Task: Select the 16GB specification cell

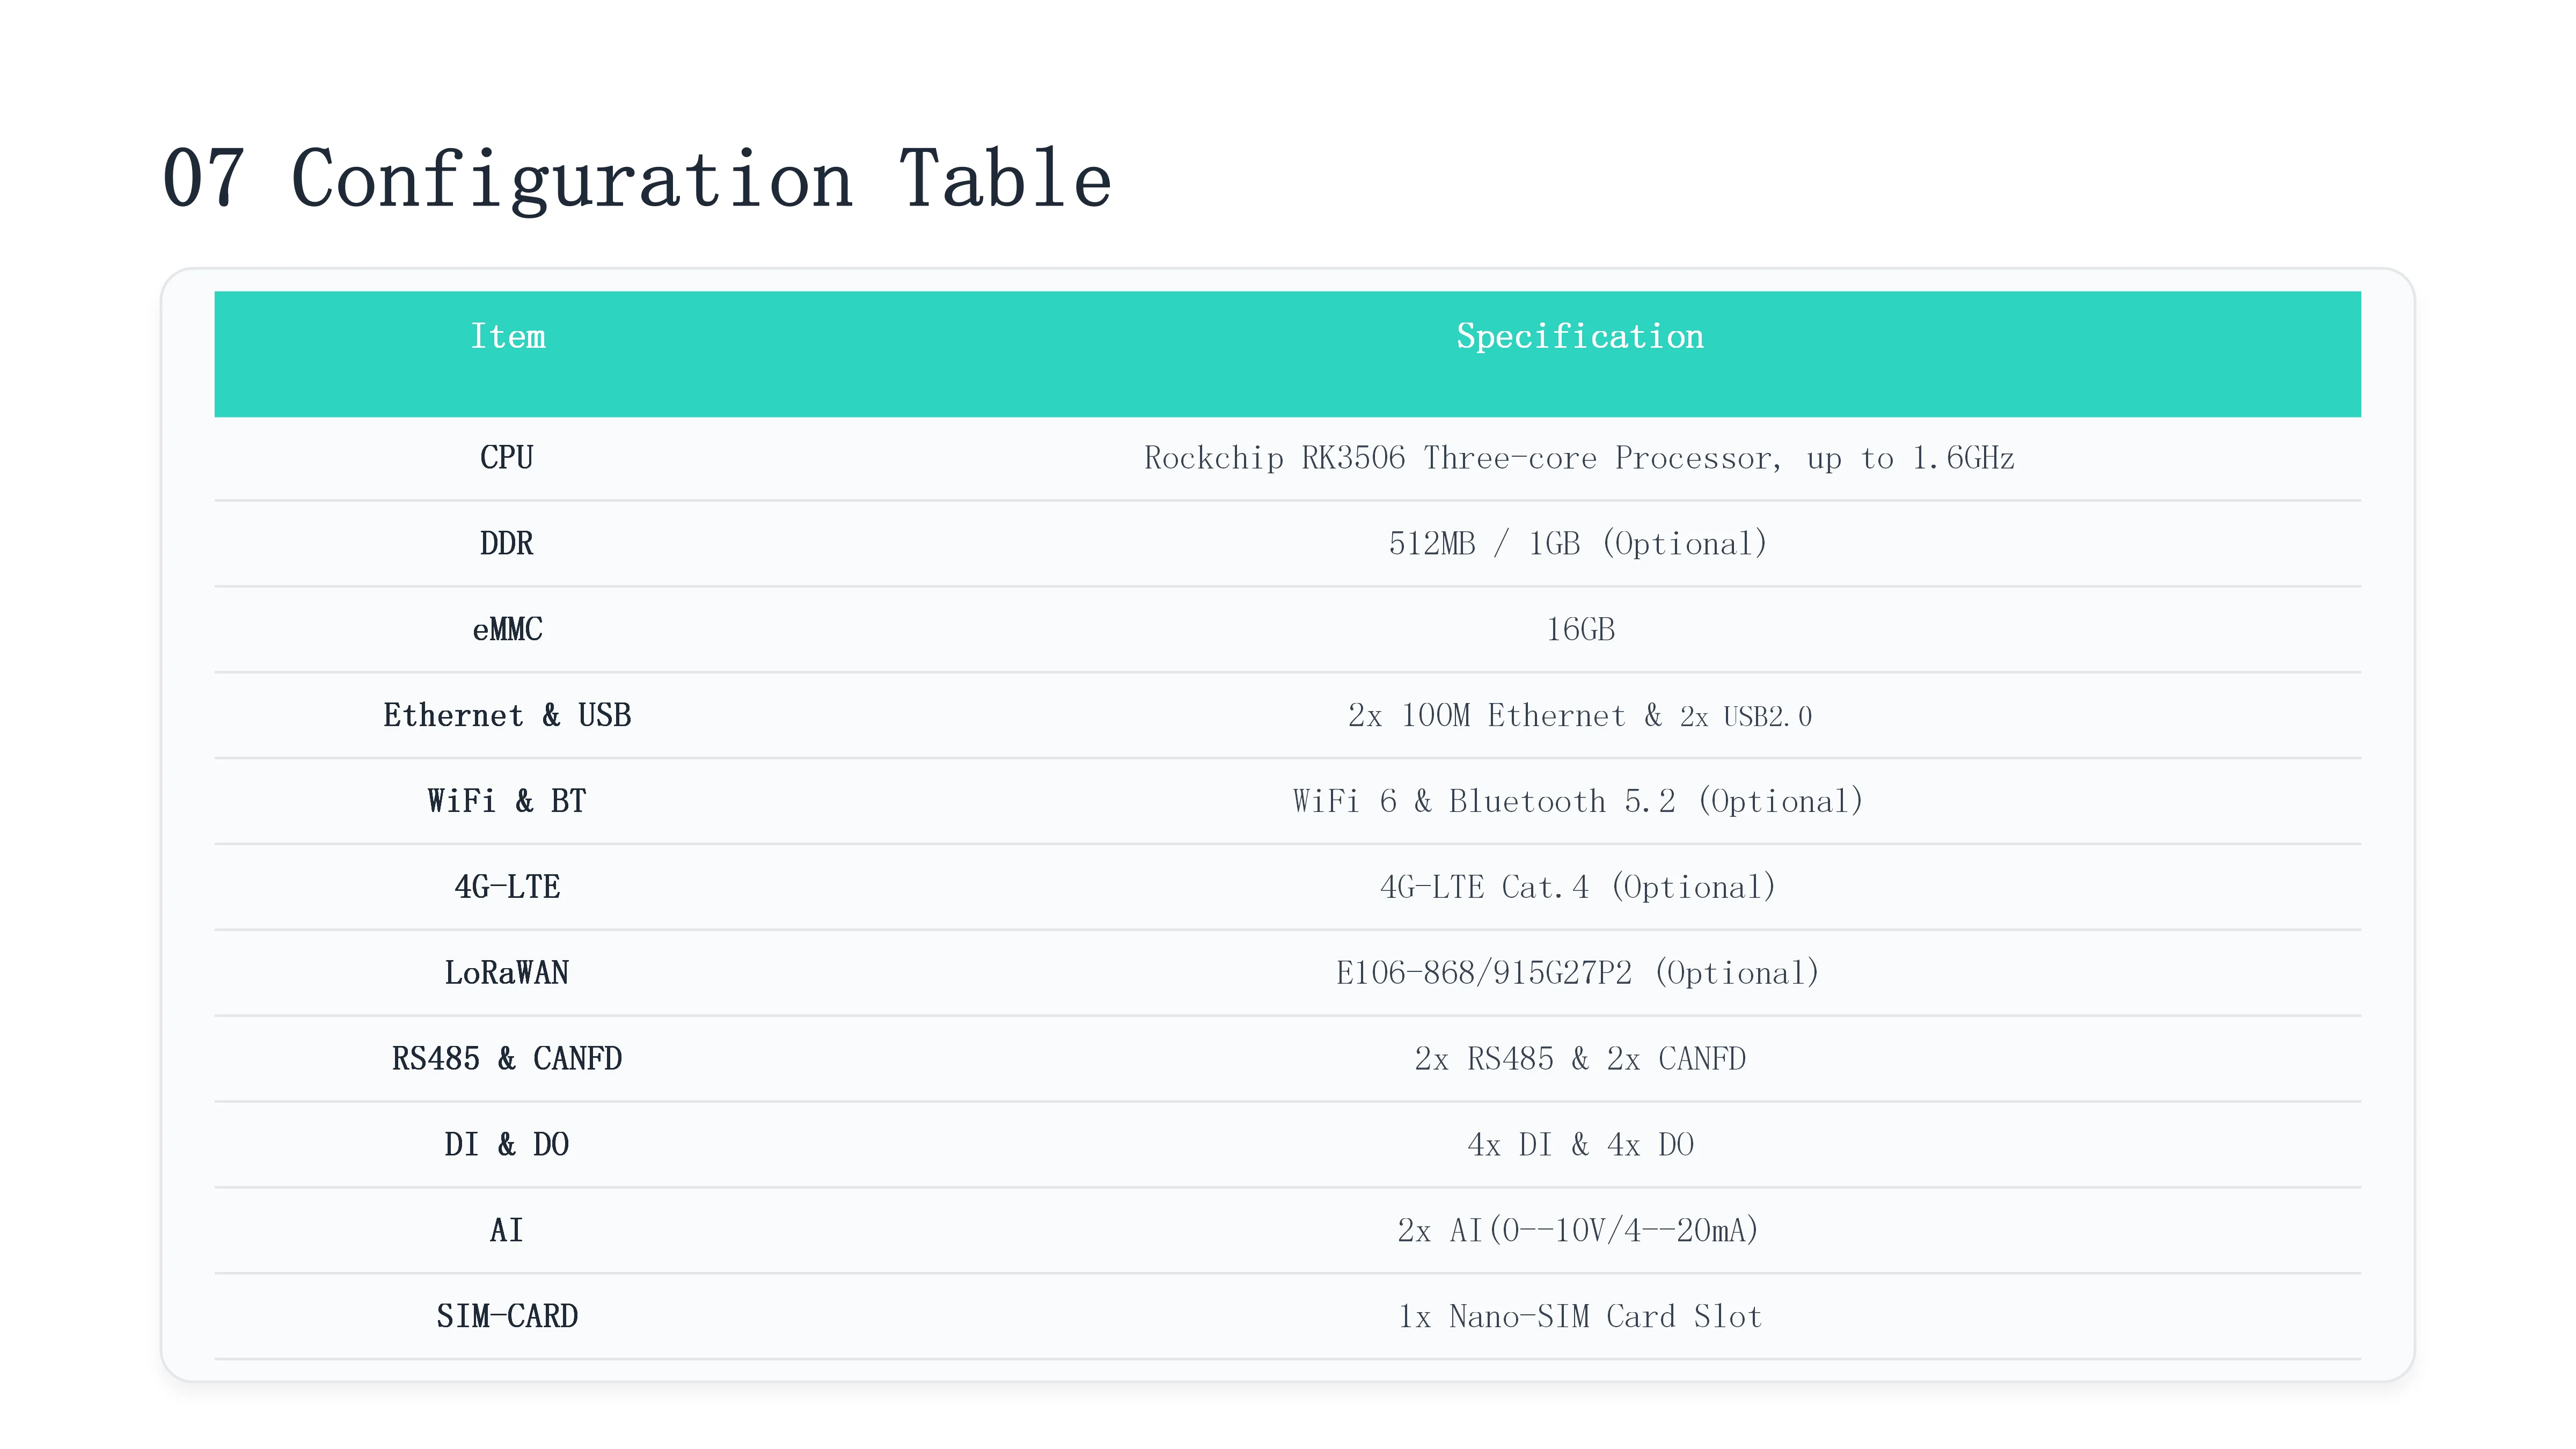Action: tap(1580, 630)
